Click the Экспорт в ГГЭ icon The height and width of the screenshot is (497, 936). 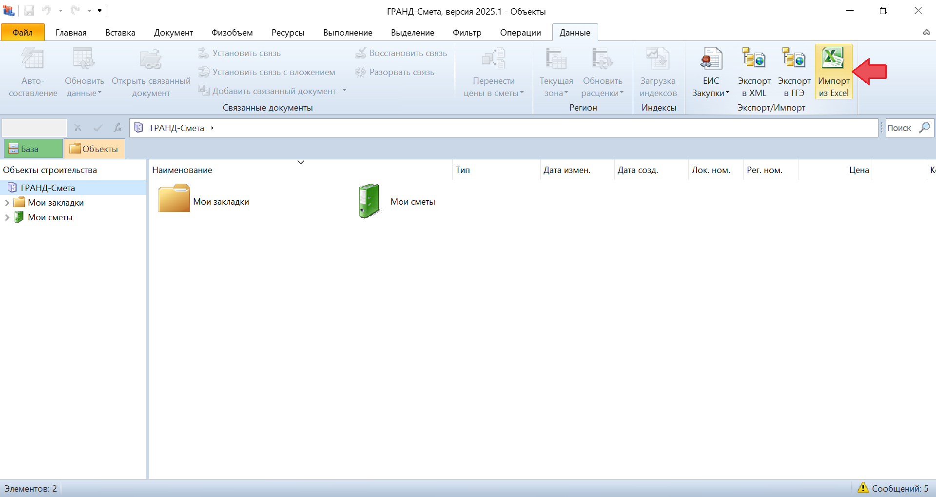[794, 59]
